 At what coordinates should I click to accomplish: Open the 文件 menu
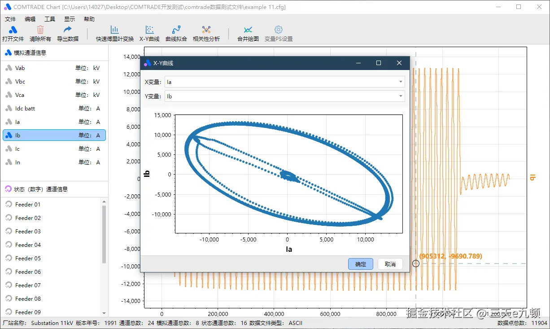pos(10,19)
